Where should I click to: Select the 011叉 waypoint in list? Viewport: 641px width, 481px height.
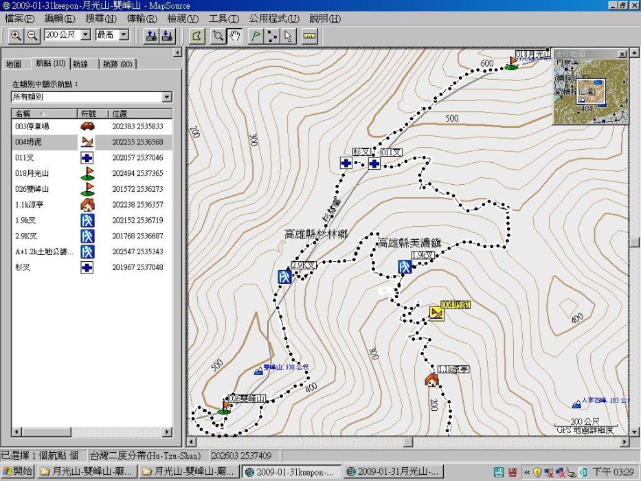pyautogui.click(x=92, y=158)
